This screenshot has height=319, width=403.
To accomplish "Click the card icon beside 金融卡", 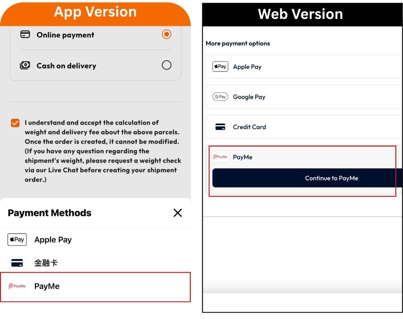I will pyautogui.click(x=17, y=263).
